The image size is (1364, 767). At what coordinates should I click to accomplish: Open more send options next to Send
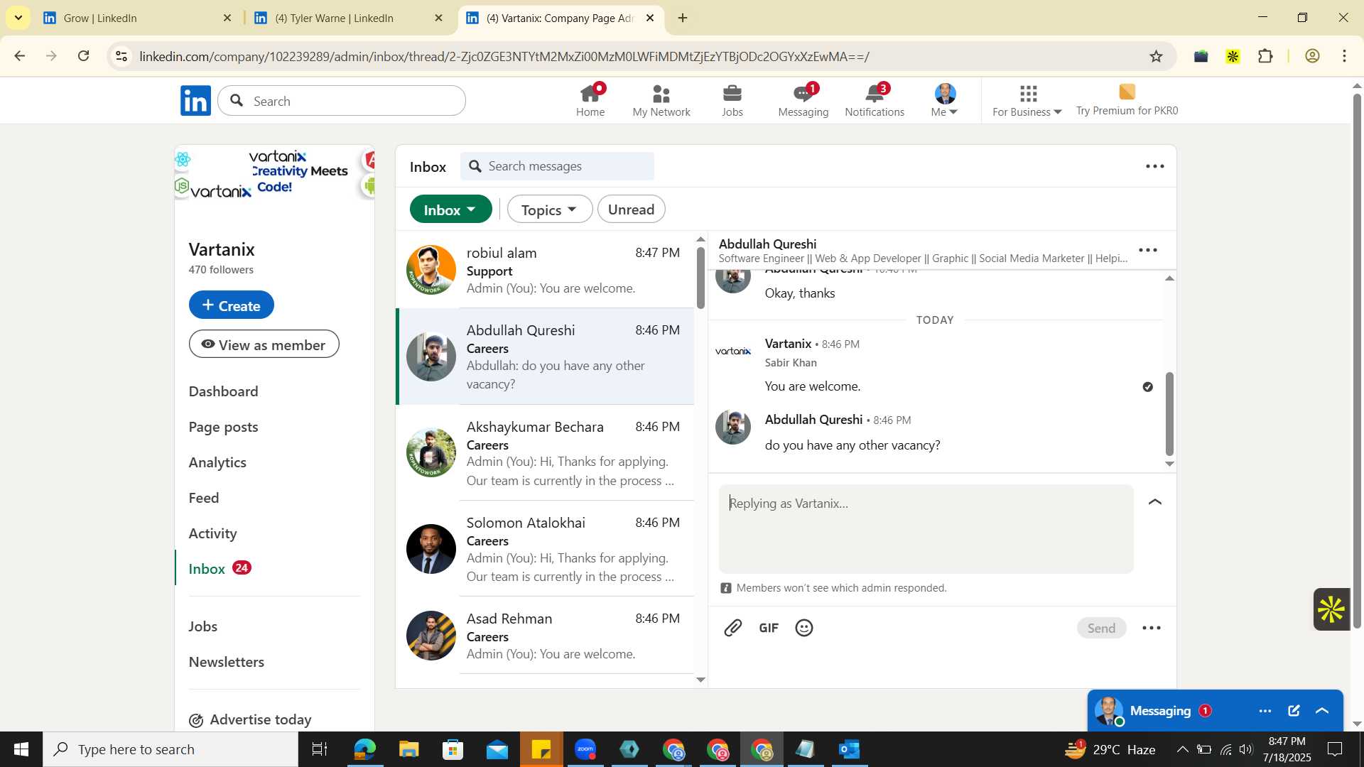(1152, 628)
